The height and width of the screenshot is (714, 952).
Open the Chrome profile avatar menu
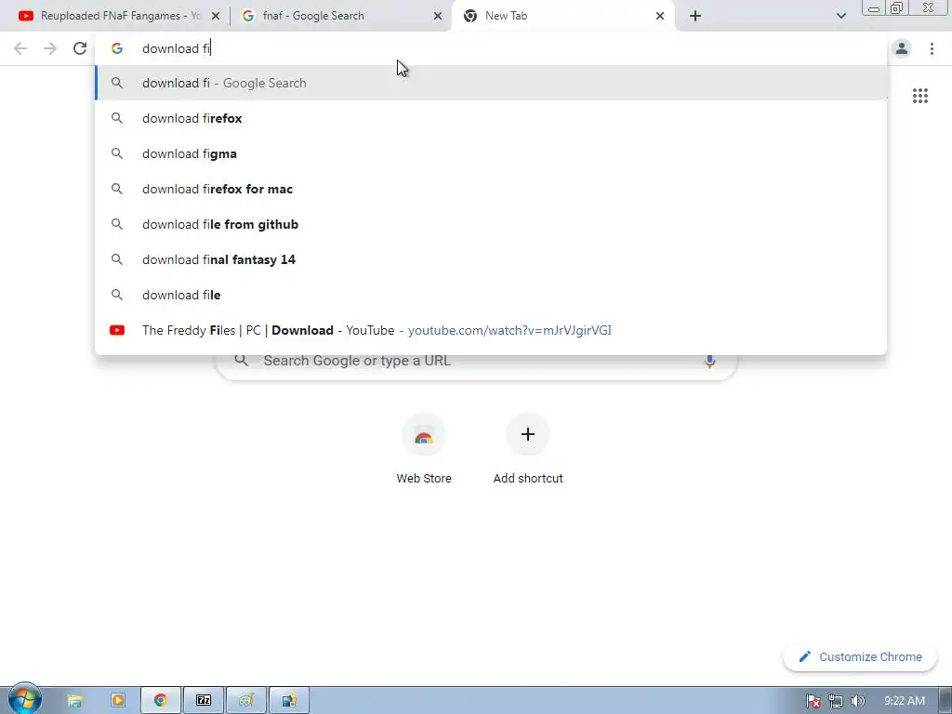point(902,48)
